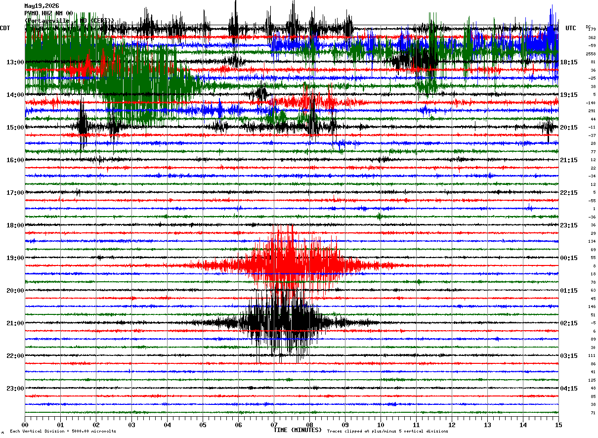Click the 2558 DC offset value
Image resolution: width=598 pixels, height=438 pixels.
(591, 54)
